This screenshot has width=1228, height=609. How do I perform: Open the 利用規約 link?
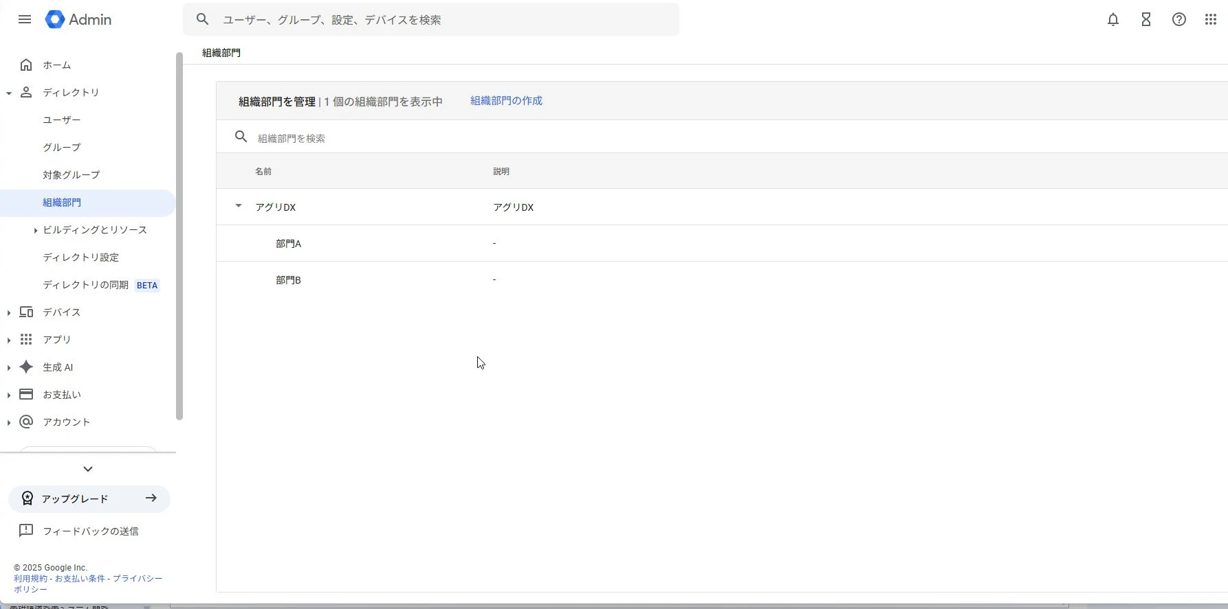click(31, 578)
